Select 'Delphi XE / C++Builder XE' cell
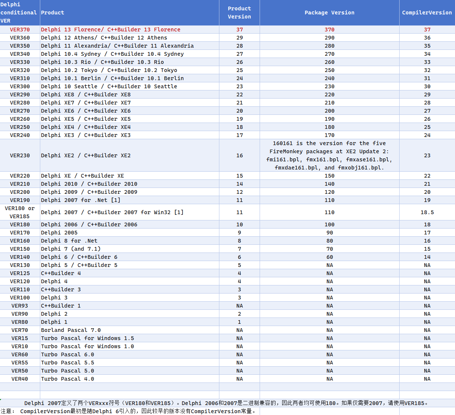Image resolution: width=455 pixels, height=415 pixels. click(x=130, y=176)
